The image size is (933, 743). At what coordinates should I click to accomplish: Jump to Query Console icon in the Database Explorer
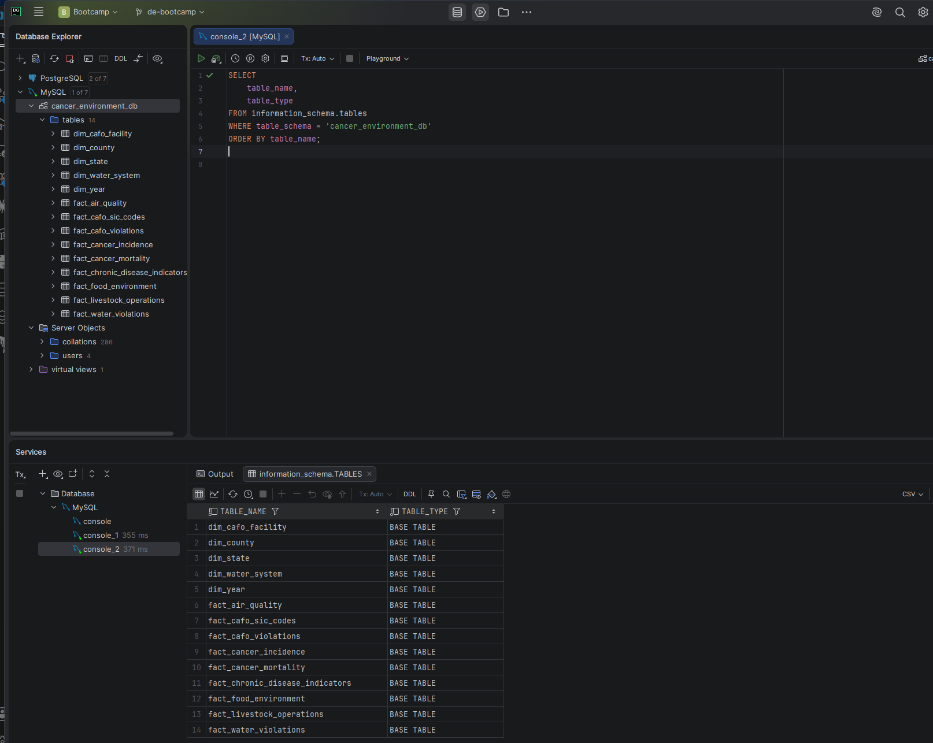pos(88,58)
